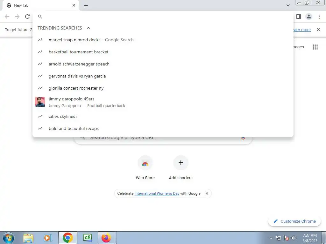
Task: Open the Learn more link
Action: [x=302, y=30]
